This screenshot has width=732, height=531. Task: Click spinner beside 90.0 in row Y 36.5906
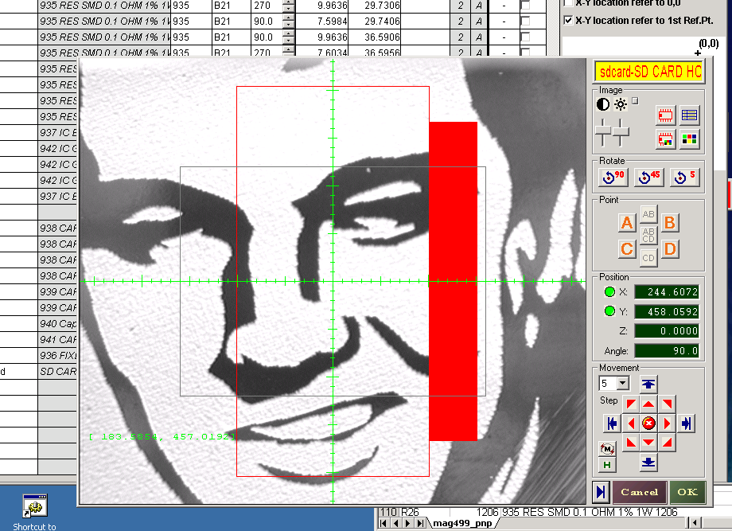click(289, 37)
